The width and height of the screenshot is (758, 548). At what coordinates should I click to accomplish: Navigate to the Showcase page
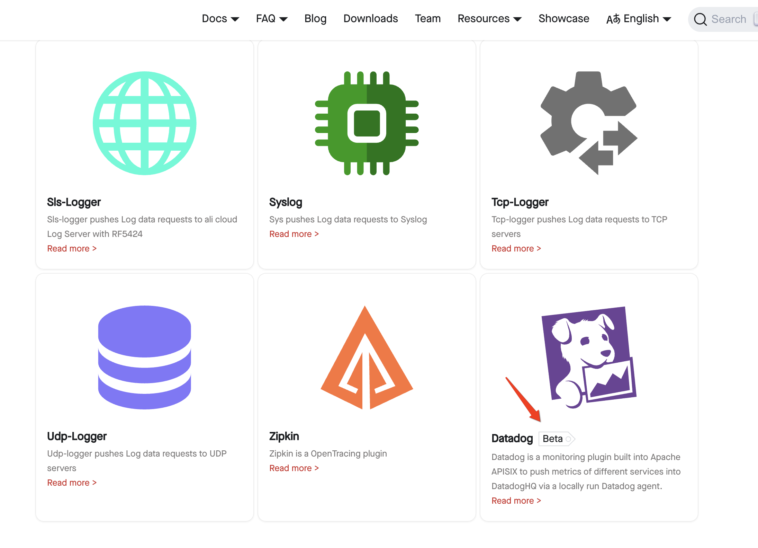563,19
